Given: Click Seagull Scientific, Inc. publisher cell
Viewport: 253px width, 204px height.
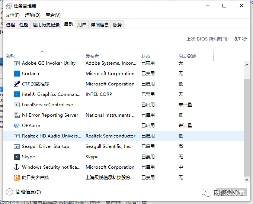Looking at the screenshot, I should [108, 146].
